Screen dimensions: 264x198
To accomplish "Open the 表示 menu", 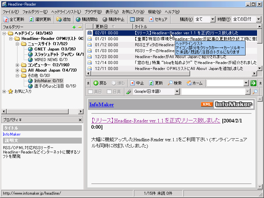I will click(112, 12).
